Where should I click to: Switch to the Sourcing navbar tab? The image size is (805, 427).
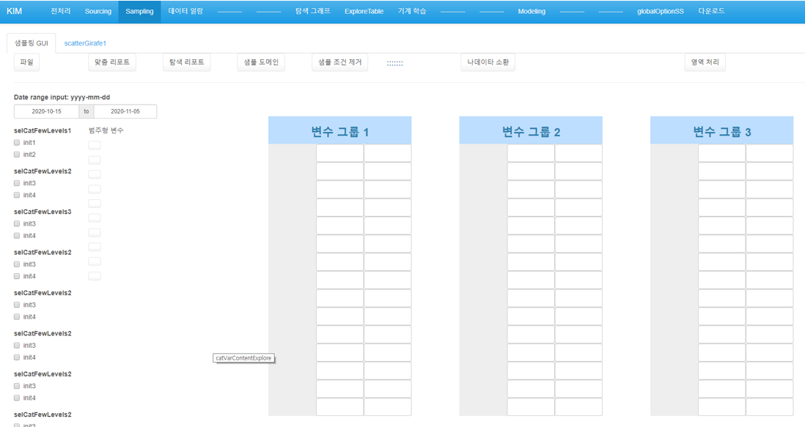tap(98, 12)
